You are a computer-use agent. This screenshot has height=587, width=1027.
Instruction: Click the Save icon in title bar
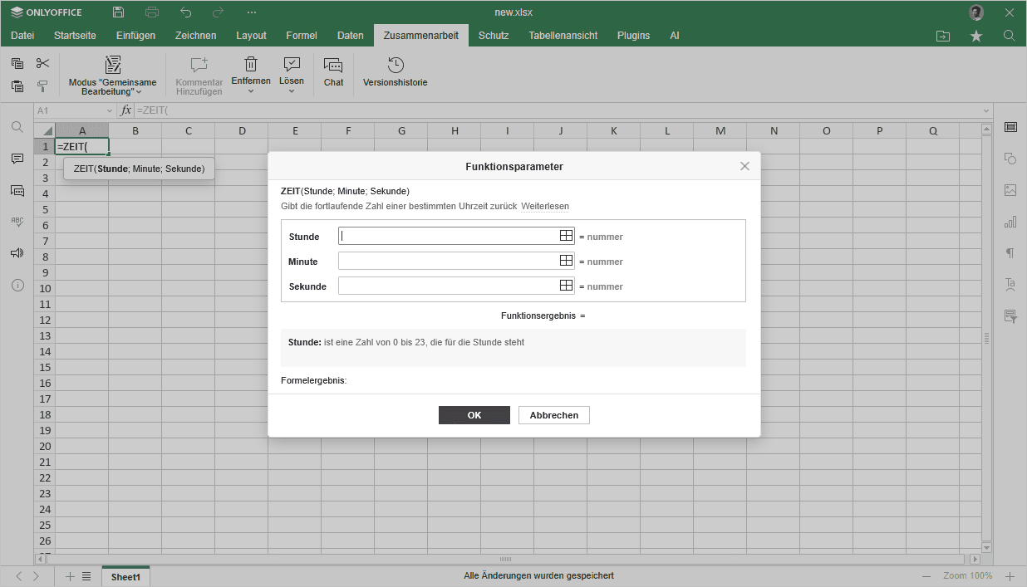click(119, 12)
